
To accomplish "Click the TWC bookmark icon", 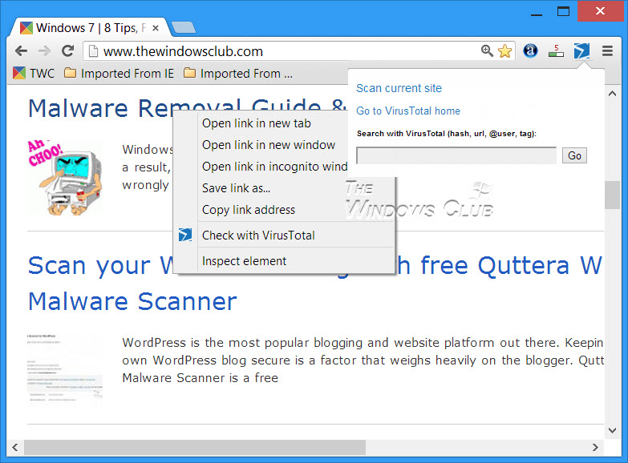I will (18, 73).
